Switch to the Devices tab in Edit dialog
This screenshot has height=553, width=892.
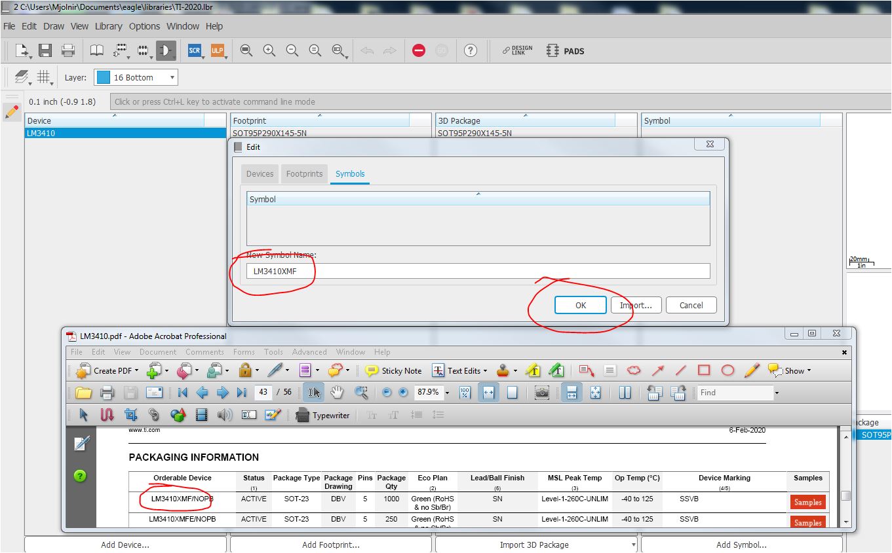pyautogui.click(x=260, y=173)
